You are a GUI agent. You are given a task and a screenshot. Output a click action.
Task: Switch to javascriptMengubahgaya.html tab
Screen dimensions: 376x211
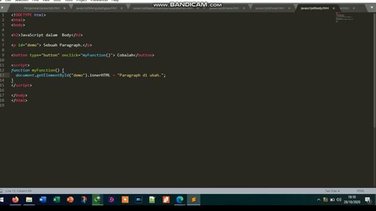pos(96,8)
